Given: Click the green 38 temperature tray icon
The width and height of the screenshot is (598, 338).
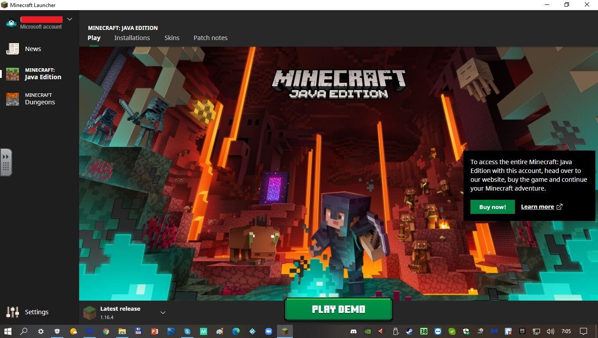Looking at the screenshot, I should [x=423, y=331].
